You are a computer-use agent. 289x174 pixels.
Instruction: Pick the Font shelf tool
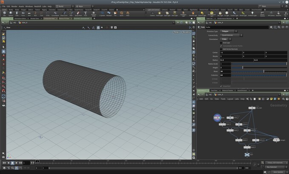[86, 14]
